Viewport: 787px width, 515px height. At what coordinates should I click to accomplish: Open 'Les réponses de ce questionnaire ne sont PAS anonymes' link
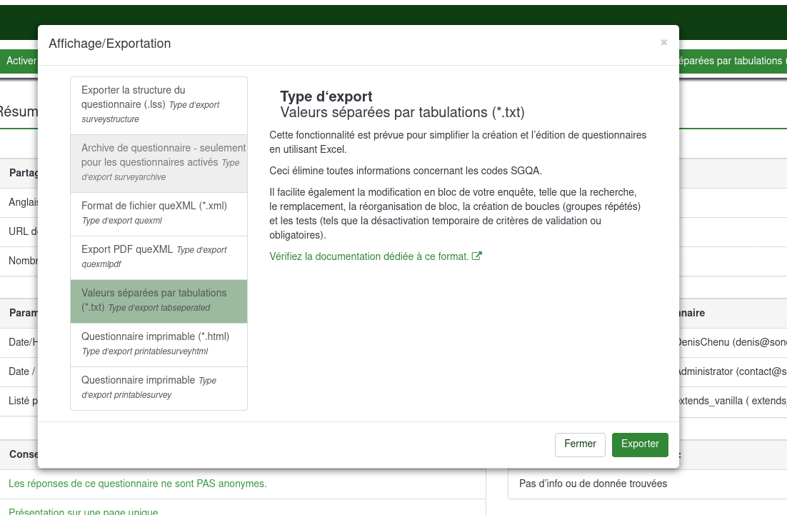pos(137,484)
